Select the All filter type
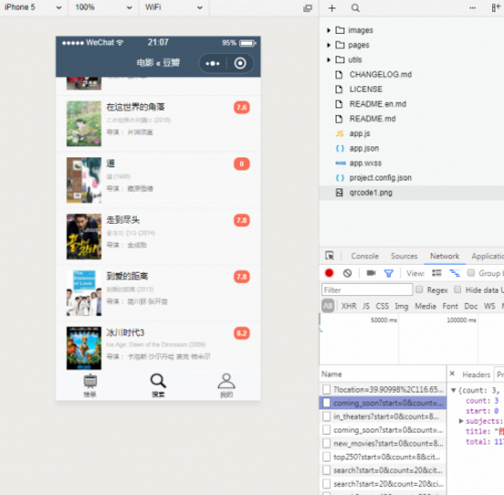 point(328,306)
